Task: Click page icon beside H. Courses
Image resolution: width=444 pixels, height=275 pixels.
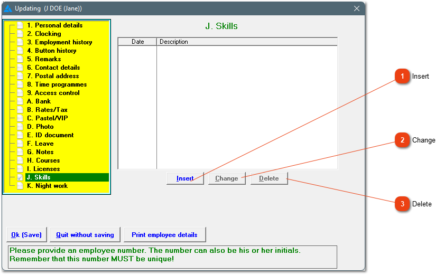Action: tap(20, 161)
